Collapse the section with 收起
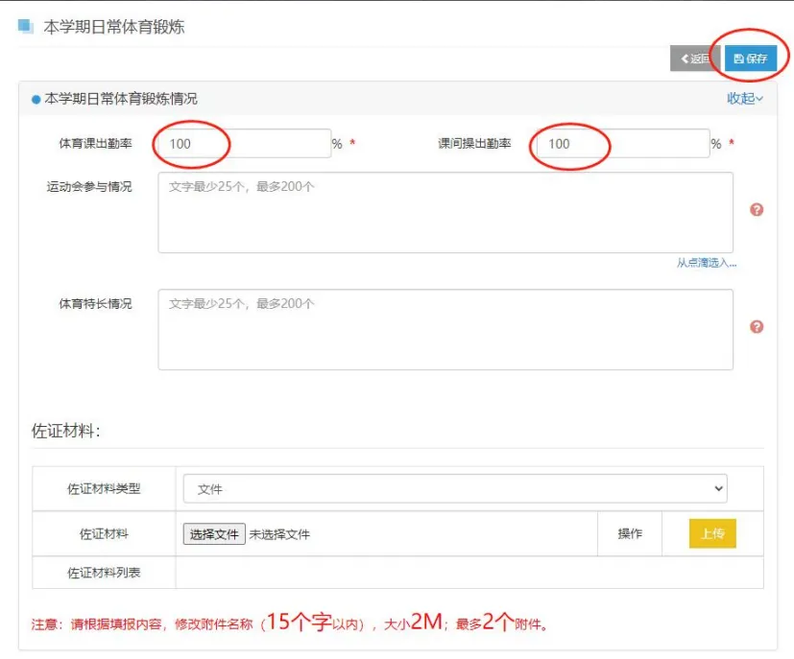This screenshot has height=659, width=794. click(744, 98)
